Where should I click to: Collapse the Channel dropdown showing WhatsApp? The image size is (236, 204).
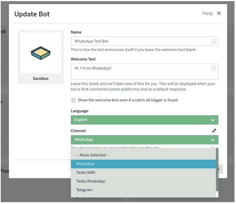(145, 140)
